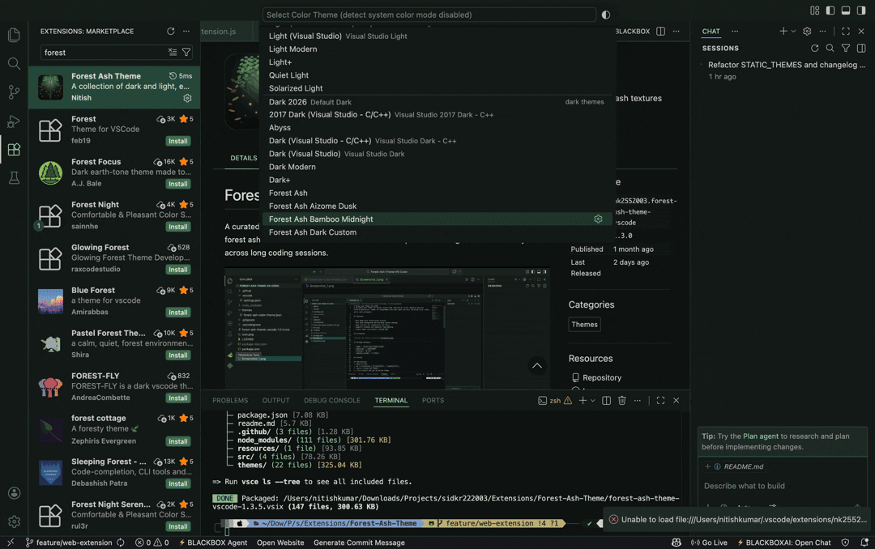Install the Forest Focus extension
875x549 pixels.
point(178,184)
